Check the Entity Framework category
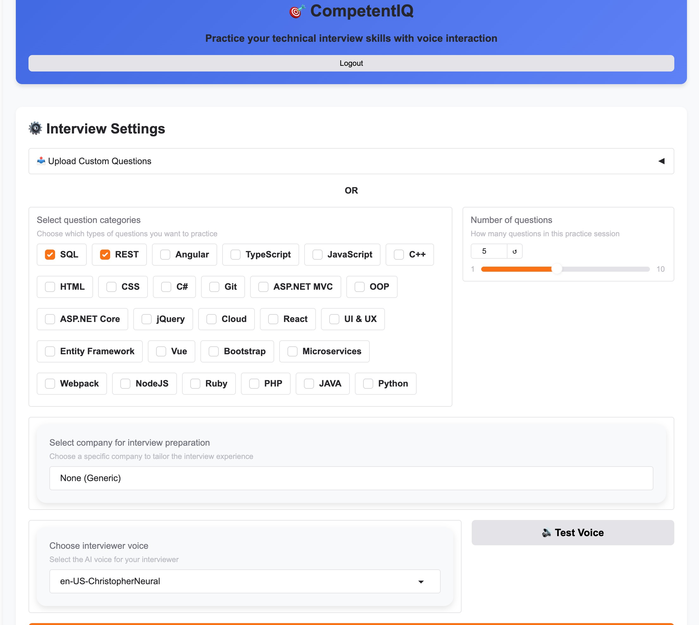Image resolution: width=699 pixels, height=625 pixels. tap(50, 351)
